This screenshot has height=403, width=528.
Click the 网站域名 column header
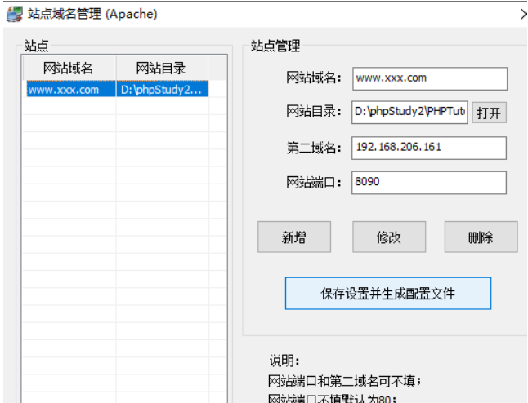pyautogui.click(x=69, y=69)
